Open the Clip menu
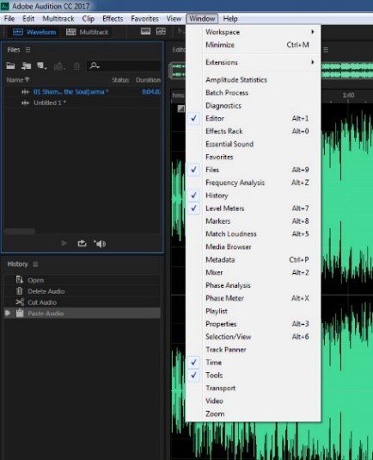The height and width of the screenshot is (460, 373). pyautogui.click(x=89, y=19)
